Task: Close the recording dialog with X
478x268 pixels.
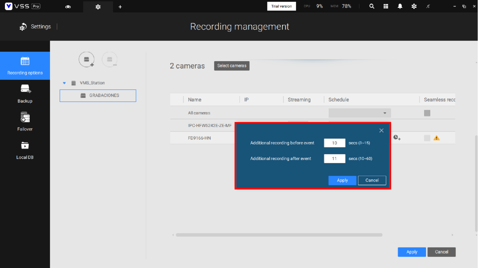Action: pos(381,131)
